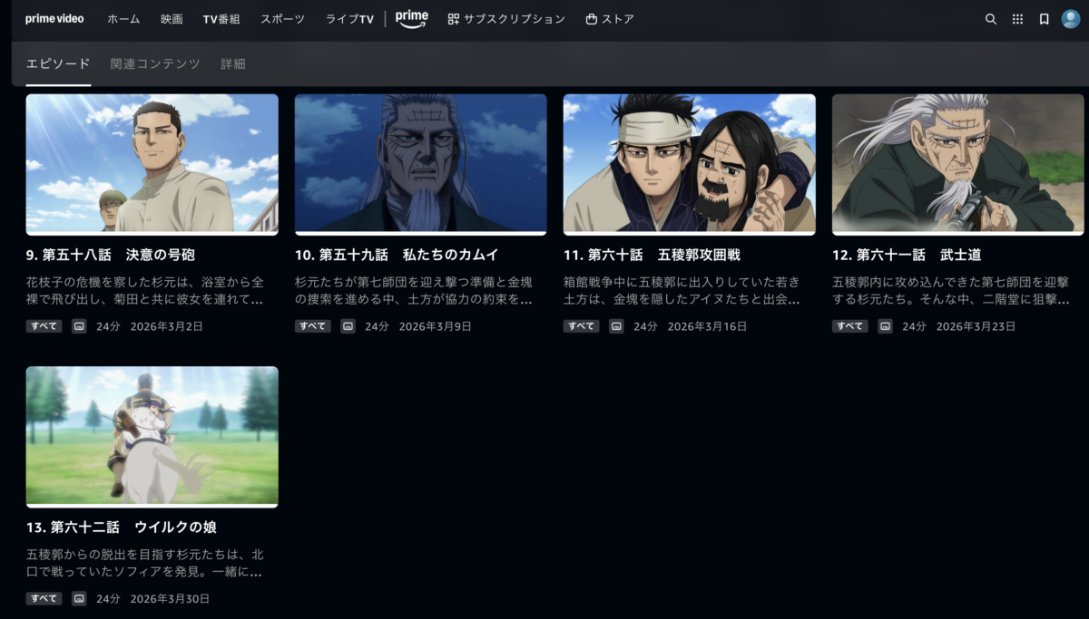The image size is (1089, 619).
Task: Click the Prime smile logo
Action: tap(412, 19)
